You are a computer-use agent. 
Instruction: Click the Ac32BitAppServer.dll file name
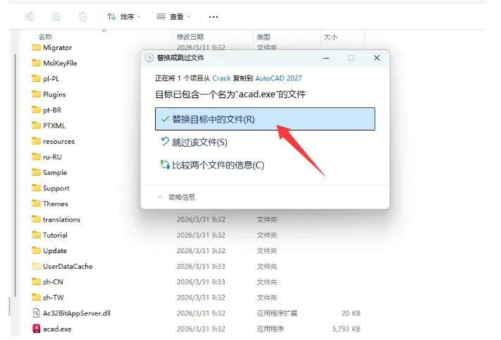click(x=77, y=313)
